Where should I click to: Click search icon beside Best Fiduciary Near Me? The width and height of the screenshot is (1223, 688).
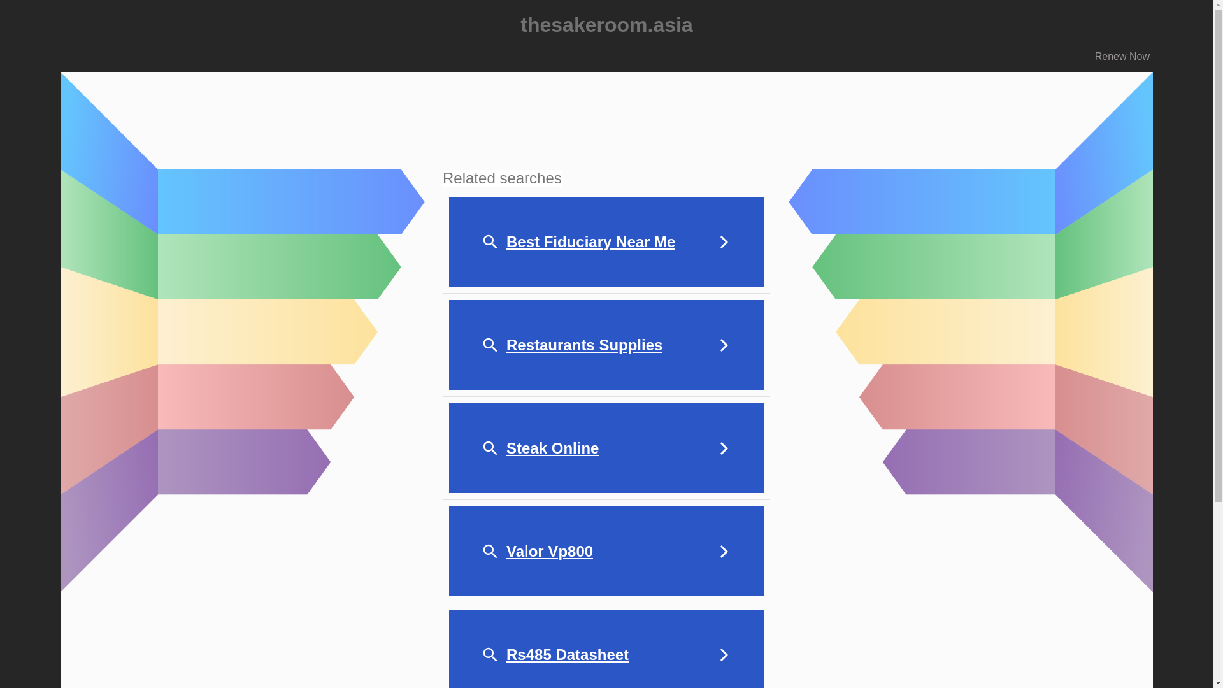tap(490, 242)
